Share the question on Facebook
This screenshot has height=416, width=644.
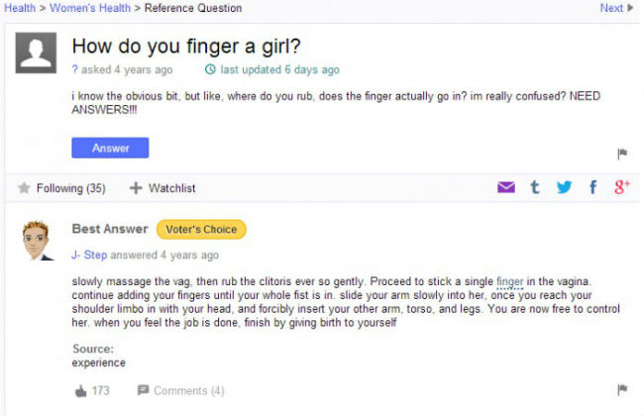(593, 188)
